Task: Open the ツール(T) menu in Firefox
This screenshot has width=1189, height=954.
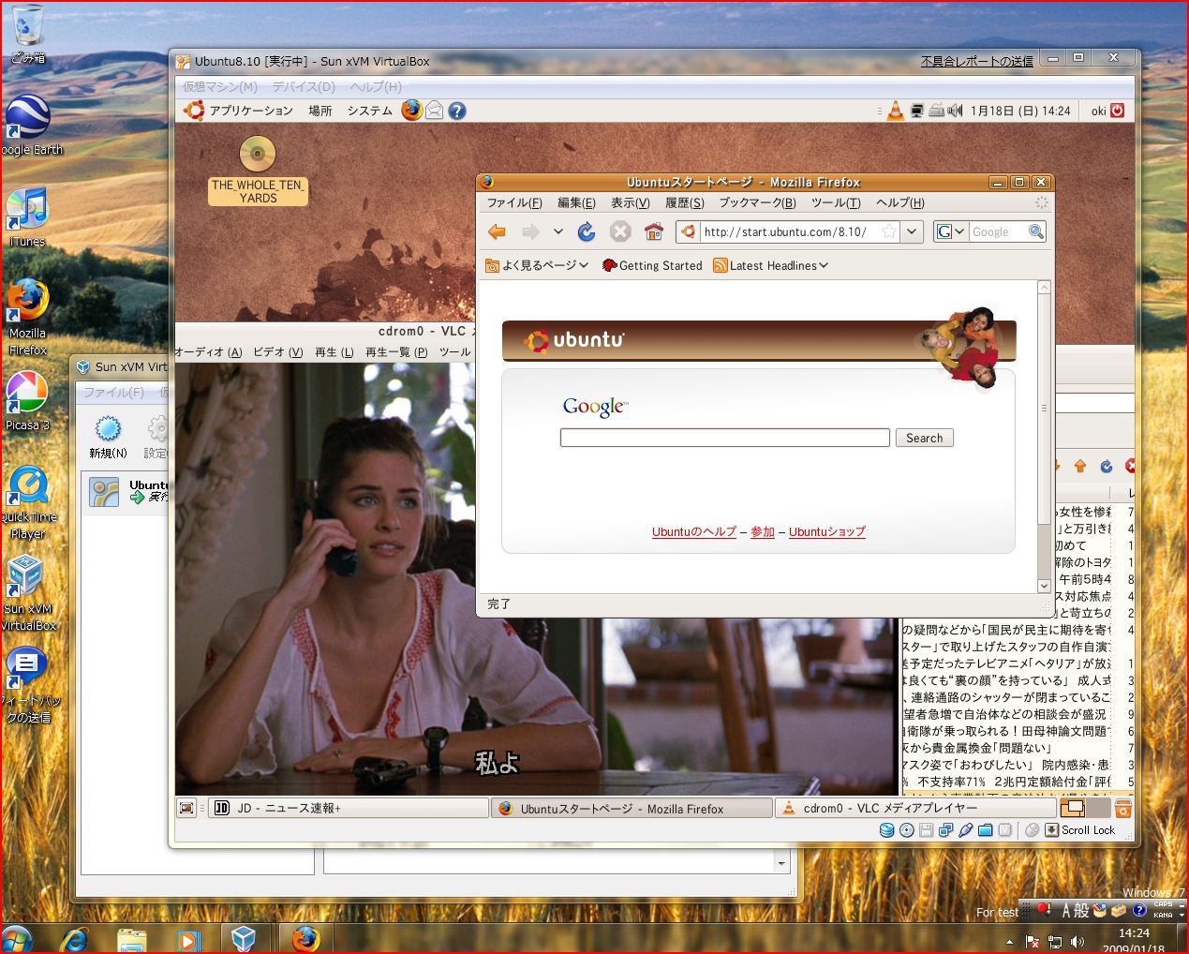Action: coord(836,202)
